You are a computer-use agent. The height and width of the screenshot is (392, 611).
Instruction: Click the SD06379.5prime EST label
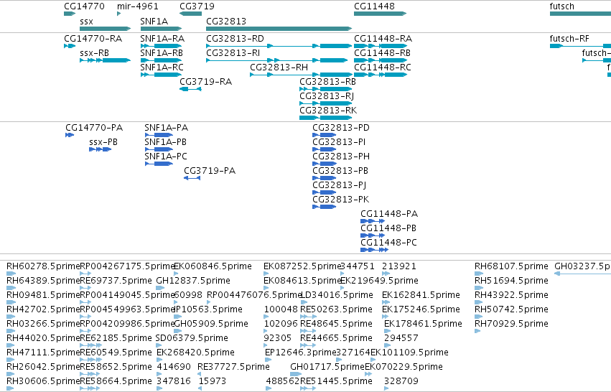[x=192, y=339]
